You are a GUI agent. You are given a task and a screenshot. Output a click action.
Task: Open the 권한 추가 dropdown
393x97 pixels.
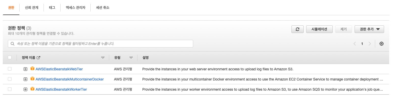click(369, 29)
